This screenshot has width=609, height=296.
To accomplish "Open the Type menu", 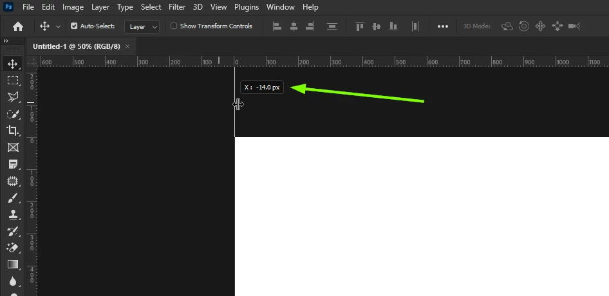I will pyautogui.click(x=125, y=7).
